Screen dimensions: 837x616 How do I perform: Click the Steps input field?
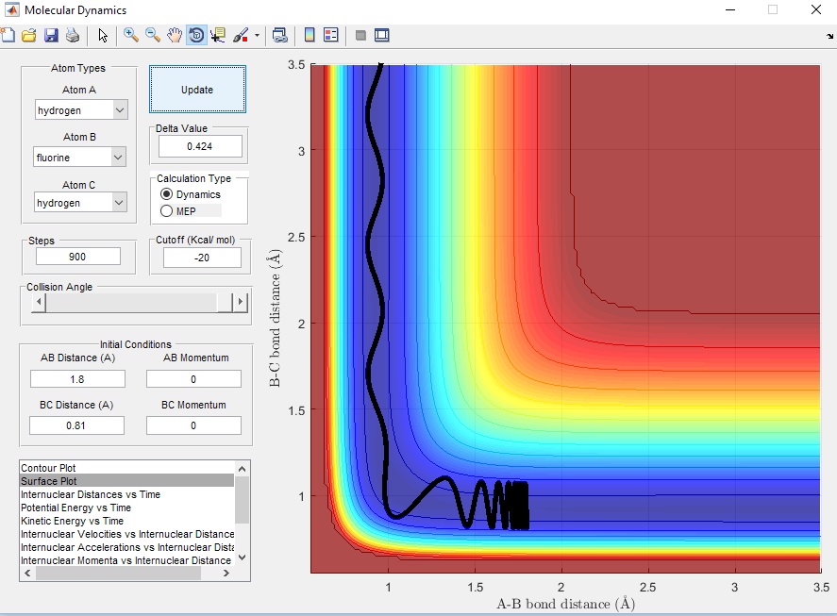(x=78, y=257)
